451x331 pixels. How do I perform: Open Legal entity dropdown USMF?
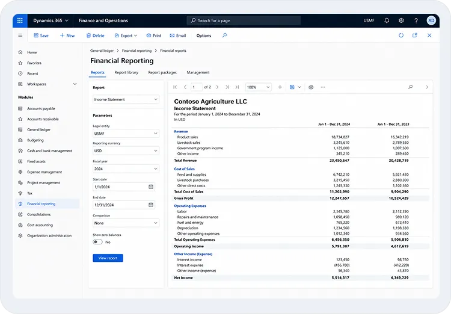(x=126, y=134)
